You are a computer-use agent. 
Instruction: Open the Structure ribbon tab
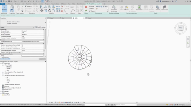(17, 4)
